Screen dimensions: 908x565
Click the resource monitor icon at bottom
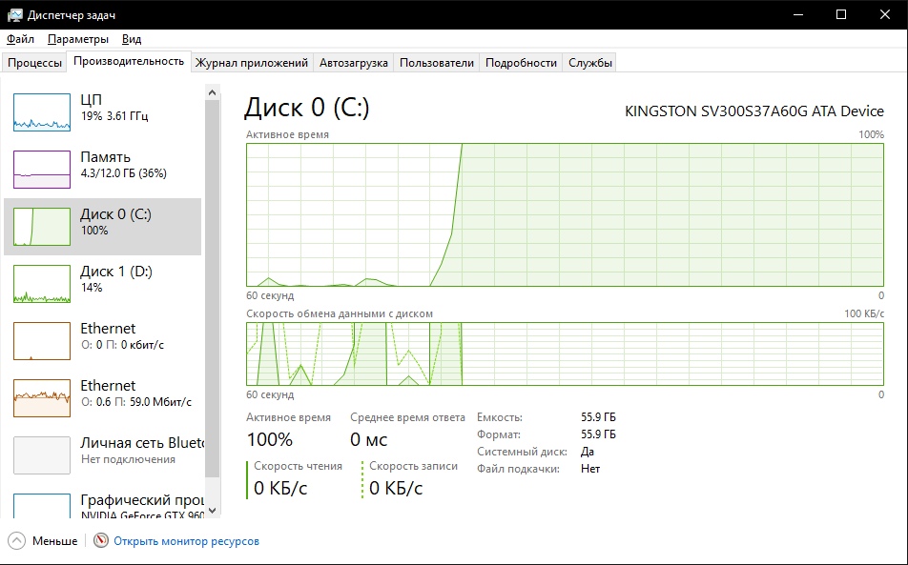(x=101, y=540)
